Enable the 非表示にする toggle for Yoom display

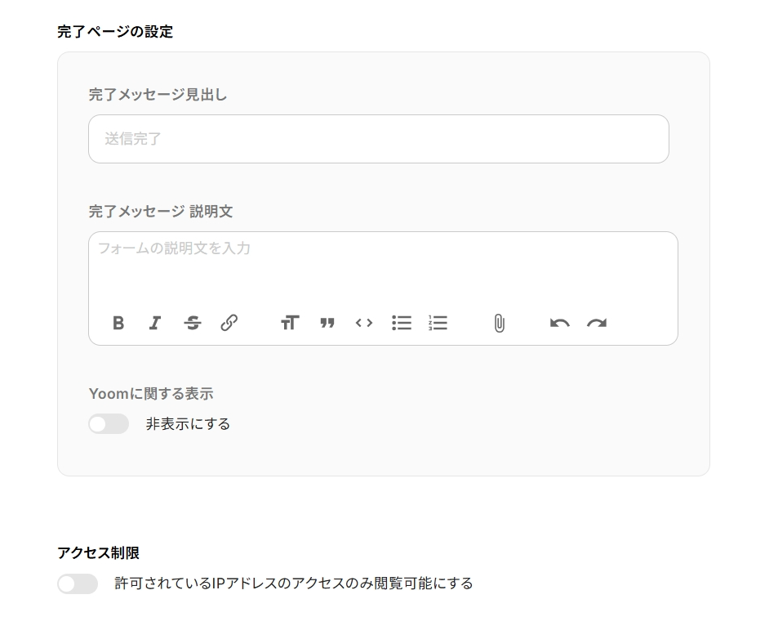point(109,424)
